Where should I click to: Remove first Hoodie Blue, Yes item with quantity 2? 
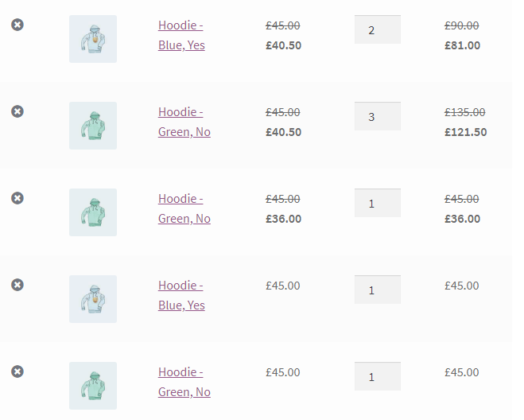pos(17,25)
